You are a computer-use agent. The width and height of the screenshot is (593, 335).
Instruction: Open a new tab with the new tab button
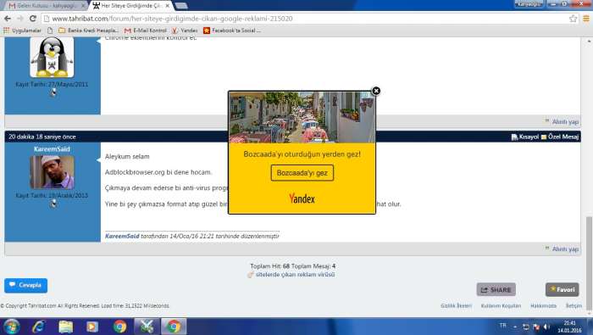click(181, 6)
